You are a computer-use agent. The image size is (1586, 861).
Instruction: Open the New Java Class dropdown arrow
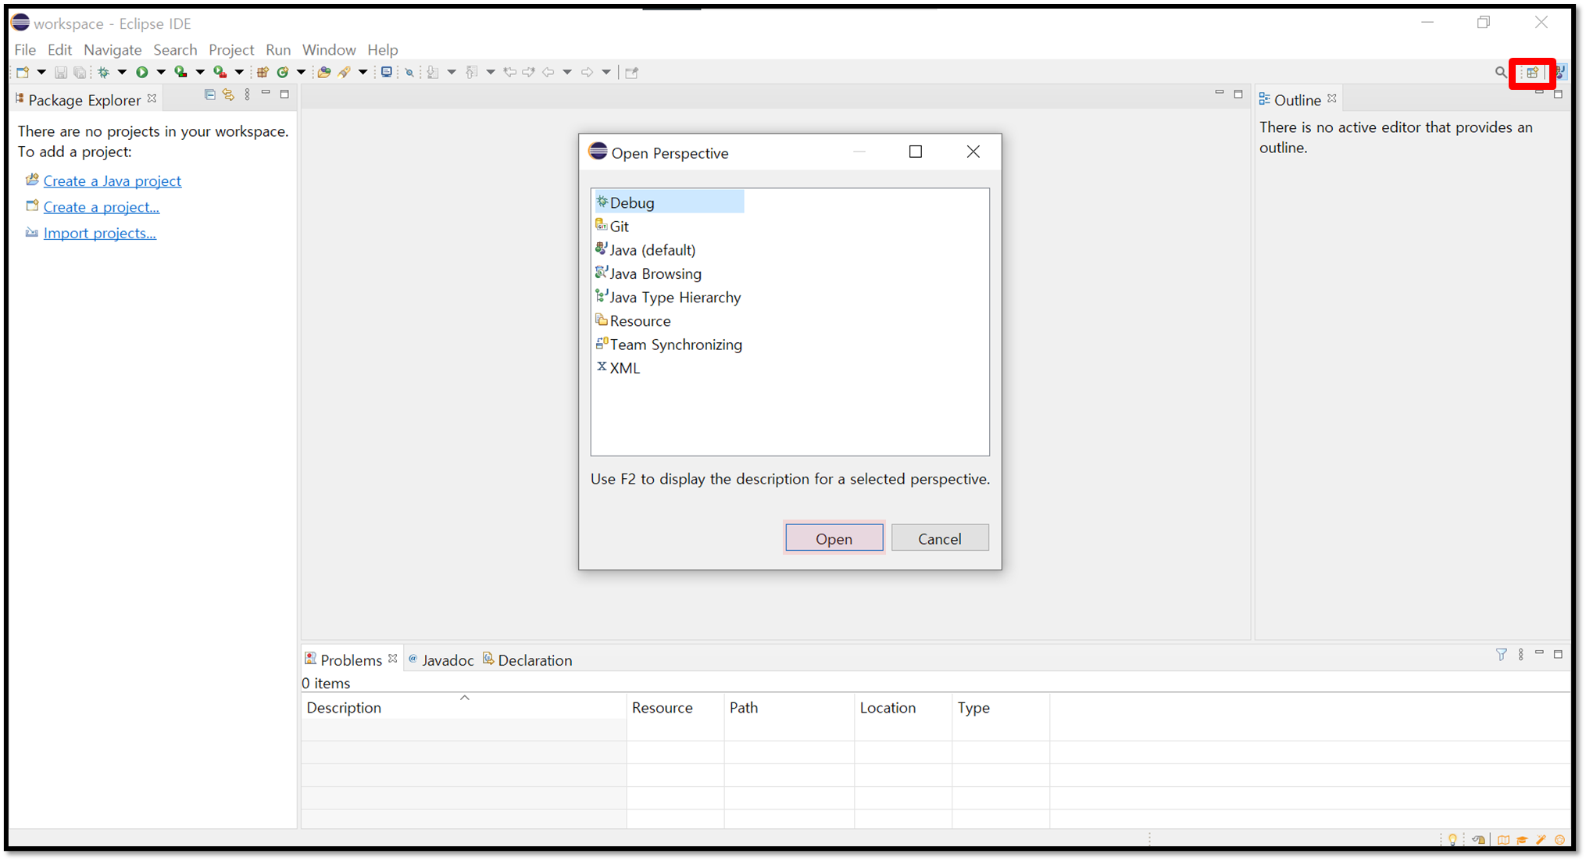tap(301, 72)
